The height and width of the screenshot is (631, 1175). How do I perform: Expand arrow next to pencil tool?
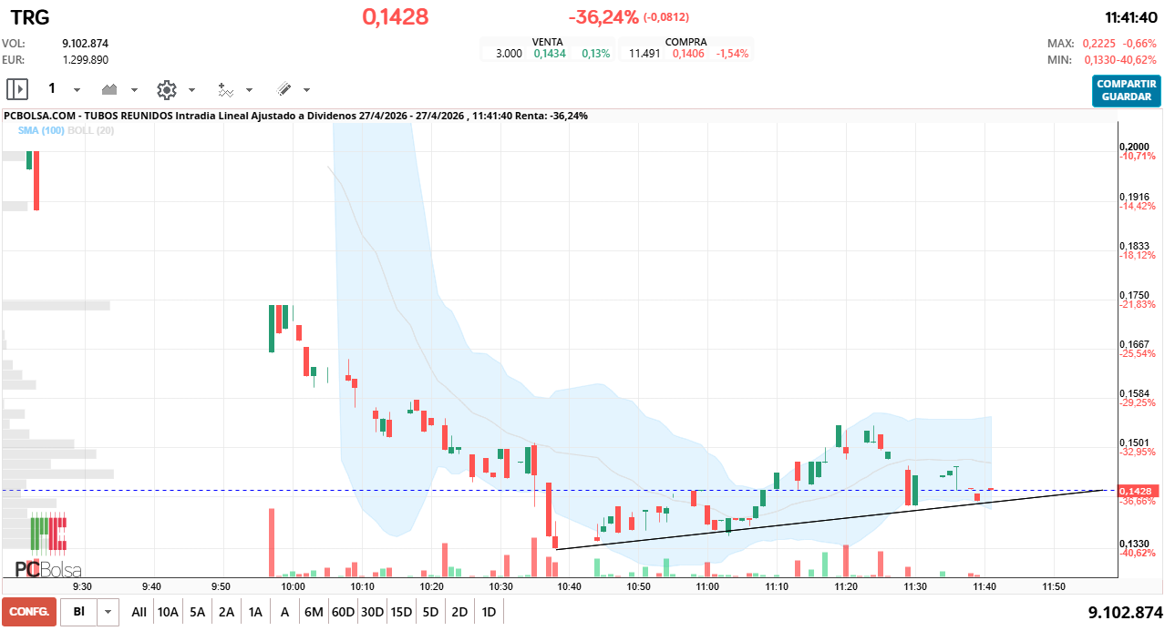[x=306, y=90]
